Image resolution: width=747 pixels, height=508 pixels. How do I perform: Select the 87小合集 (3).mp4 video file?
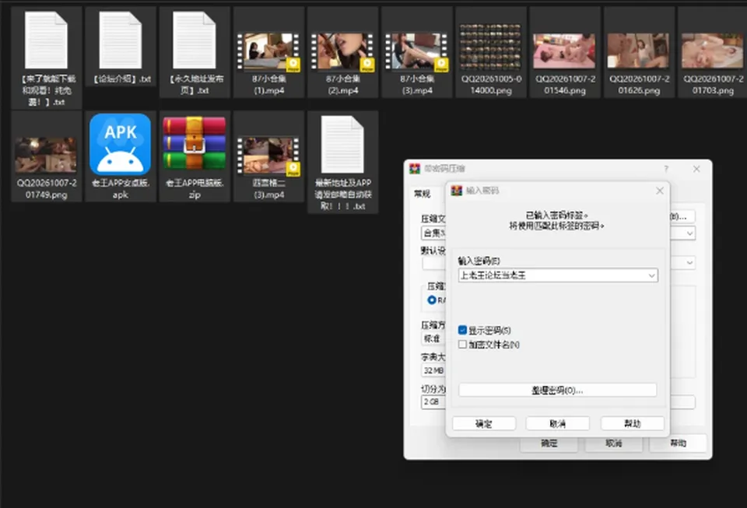(x=417, y=52)
